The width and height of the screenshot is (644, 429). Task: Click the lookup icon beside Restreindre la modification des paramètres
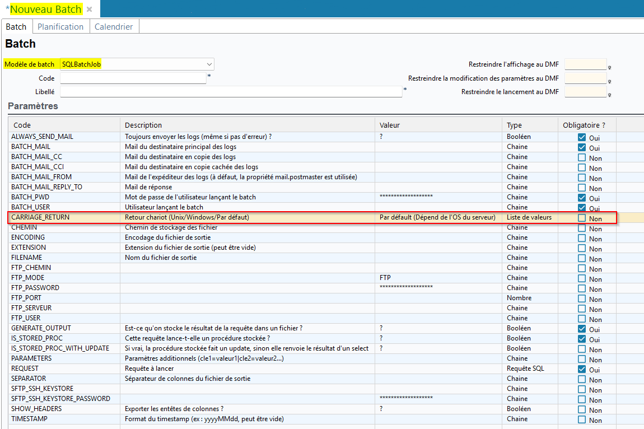point(609,82)
